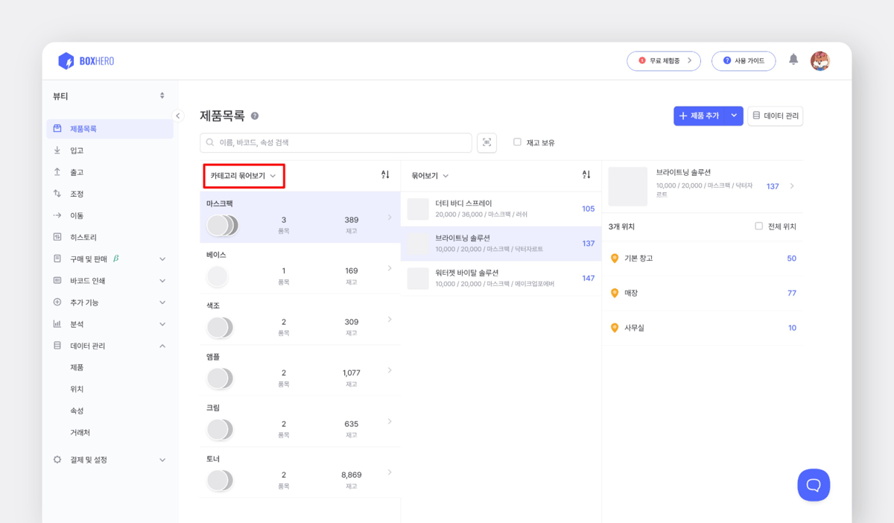
Task: Open the chat support bubble icon
Action: pyautogui.click(x=814, y=484)
